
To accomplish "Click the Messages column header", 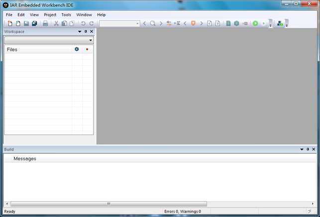I will (160, 158).
